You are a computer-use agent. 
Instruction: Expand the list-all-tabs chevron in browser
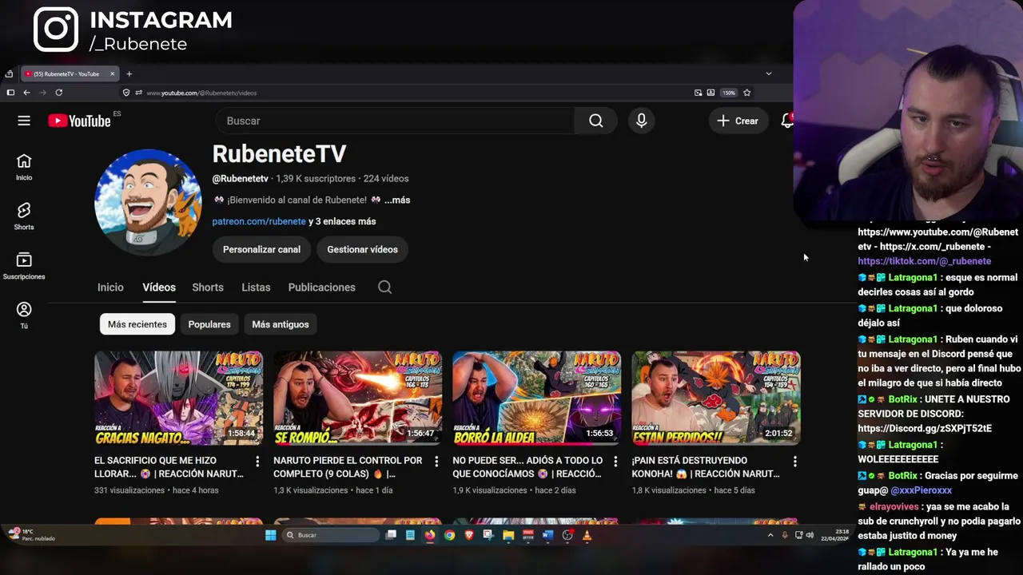click(x=769, y=73)
